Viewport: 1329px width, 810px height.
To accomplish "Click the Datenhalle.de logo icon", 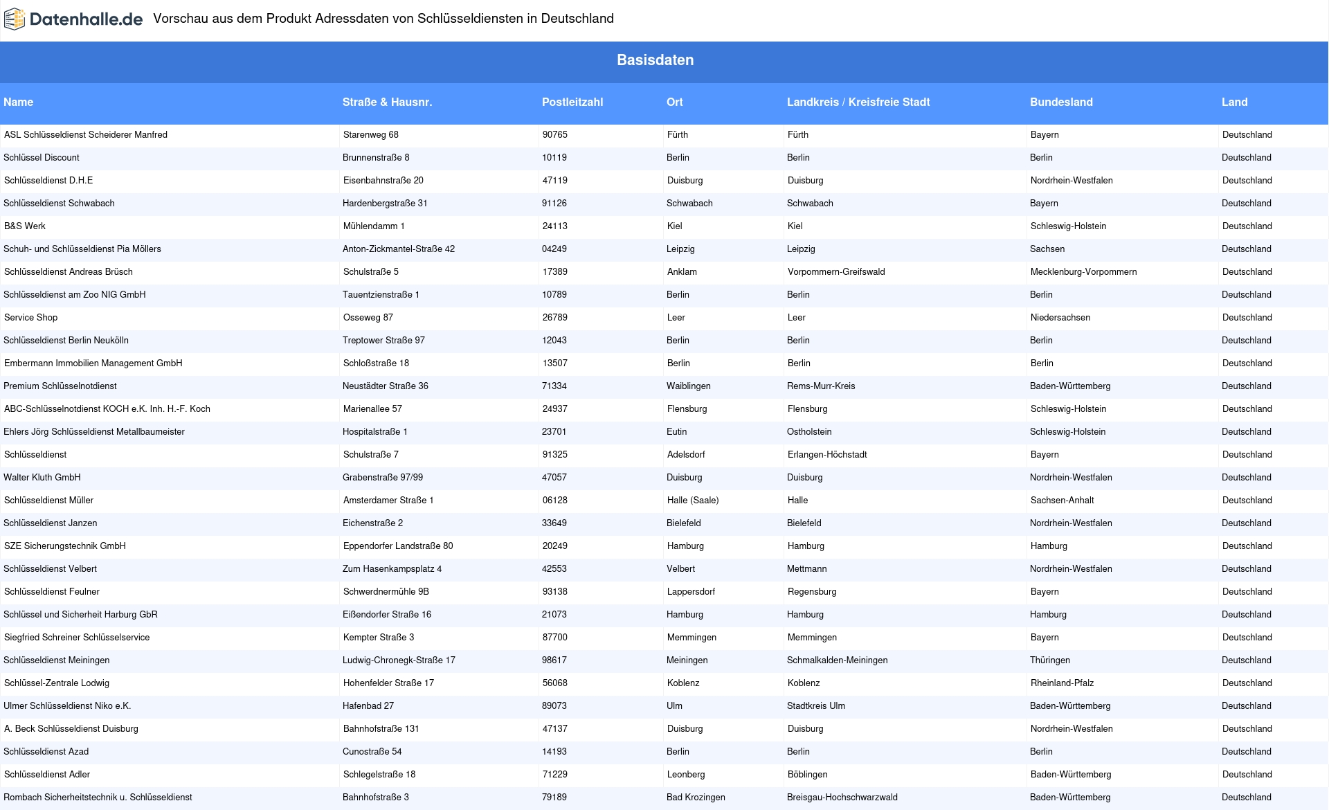I will pos(15,19).
